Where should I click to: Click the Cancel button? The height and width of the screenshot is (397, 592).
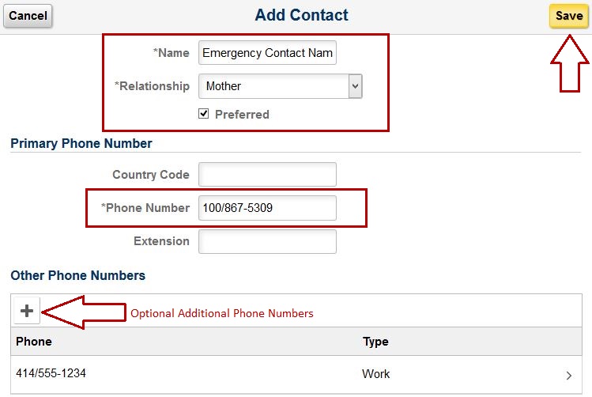pos(28,16)
